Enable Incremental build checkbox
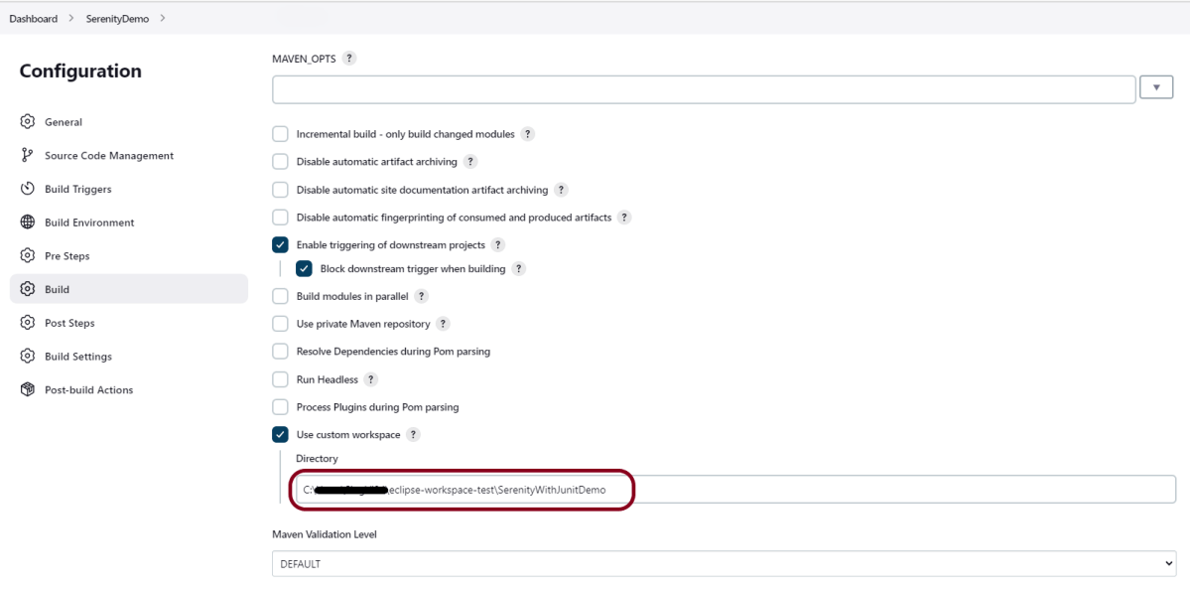Image resolution: width=1190 pixels, height=590 pixels. pyautogui.click(x=280, y=134)
